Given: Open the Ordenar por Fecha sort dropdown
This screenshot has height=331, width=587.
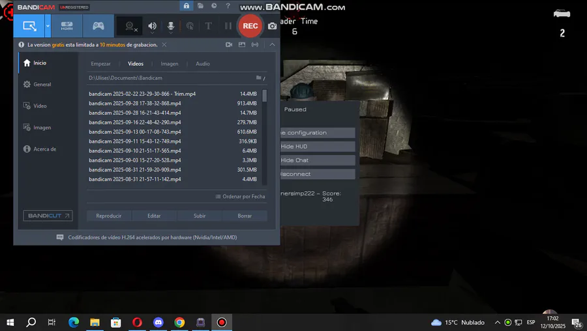Looking at the screenshot, I should point(240,196).
